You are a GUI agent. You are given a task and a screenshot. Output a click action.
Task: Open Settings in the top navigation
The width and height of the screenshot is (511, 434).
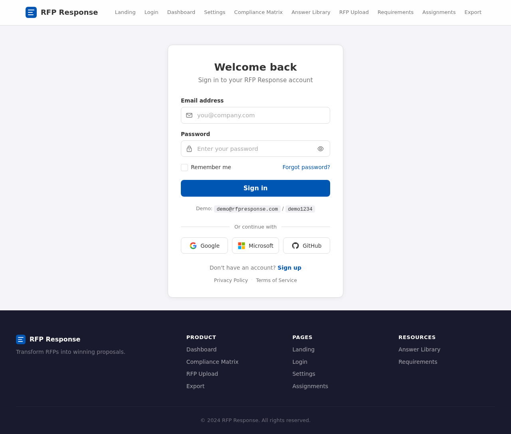coord(215,12)
